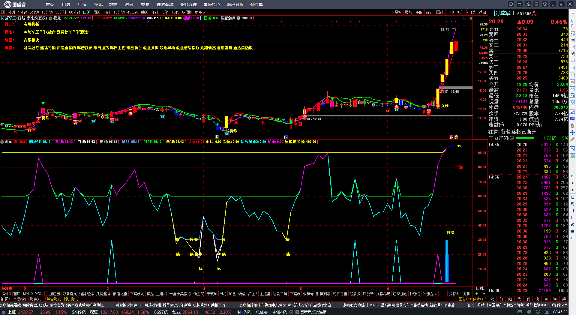This screenshot has height=315, width=576.
Task: Open the AI龙 indicator dropdown circle
Action: tap(2, 142)
